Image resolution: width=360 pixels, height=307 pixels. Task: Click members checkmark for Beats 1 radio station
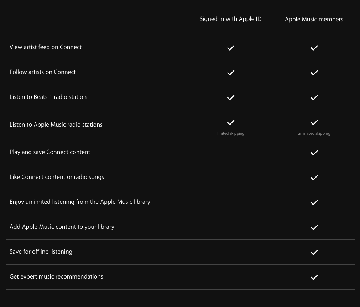click(314, 97)
